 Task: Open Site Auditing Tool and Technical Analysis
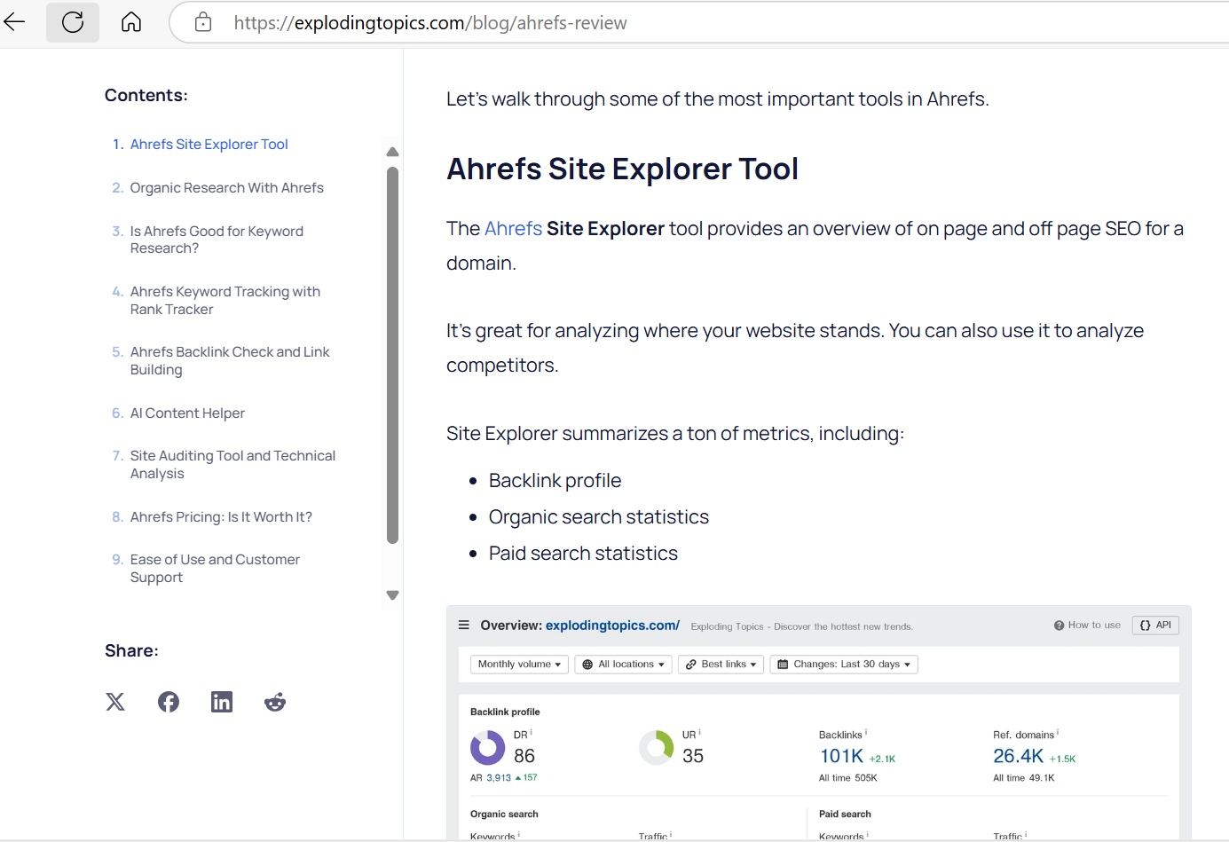point(232,464)
